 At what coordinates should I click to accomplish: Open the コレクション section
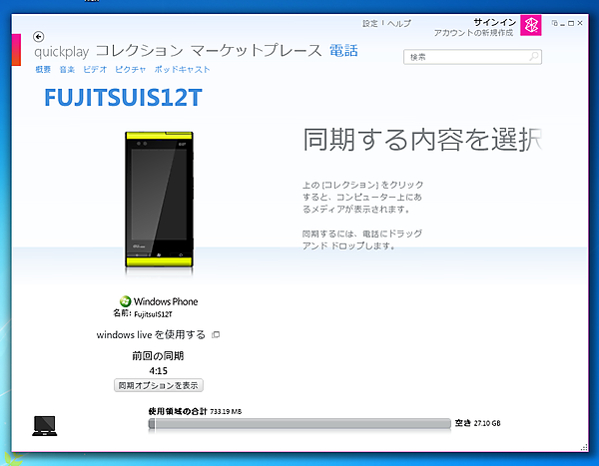click(x=140, y=51)
